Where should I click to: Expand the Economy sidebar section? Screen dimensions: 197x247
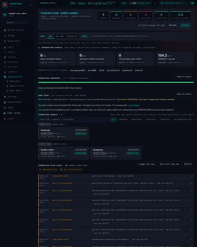point(30,52)
